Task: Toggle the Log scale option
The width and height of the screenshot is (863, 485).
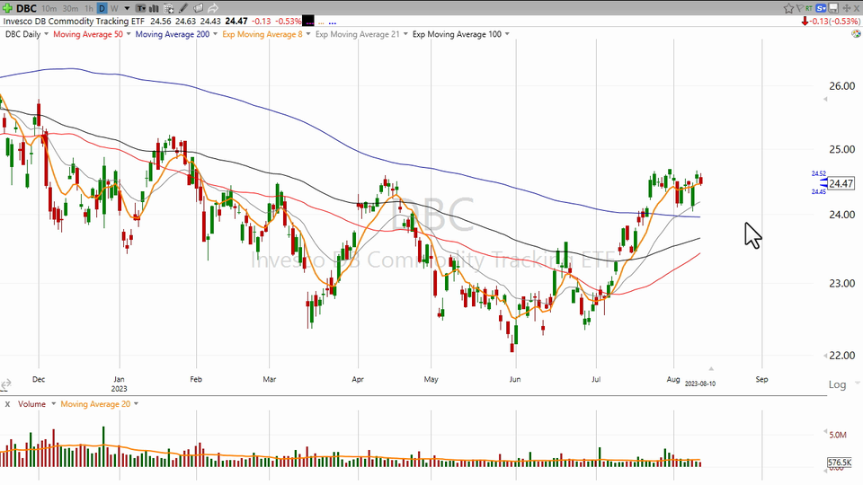Action: 837,384
